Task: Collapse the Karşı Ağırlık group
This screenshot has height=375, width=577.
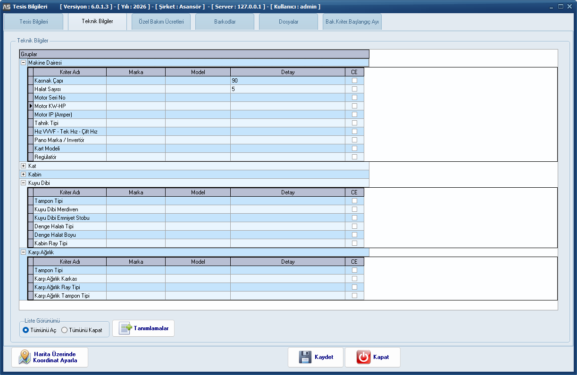Action: coord(23,252)
